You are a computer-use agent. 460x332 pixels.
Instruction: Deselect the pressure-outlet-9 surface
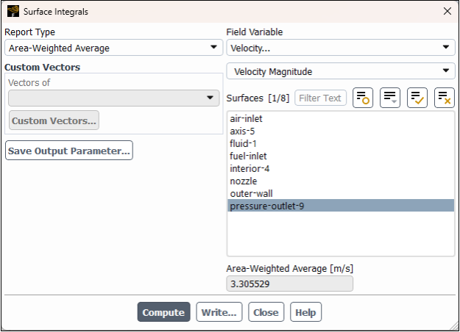pos(266,206)
